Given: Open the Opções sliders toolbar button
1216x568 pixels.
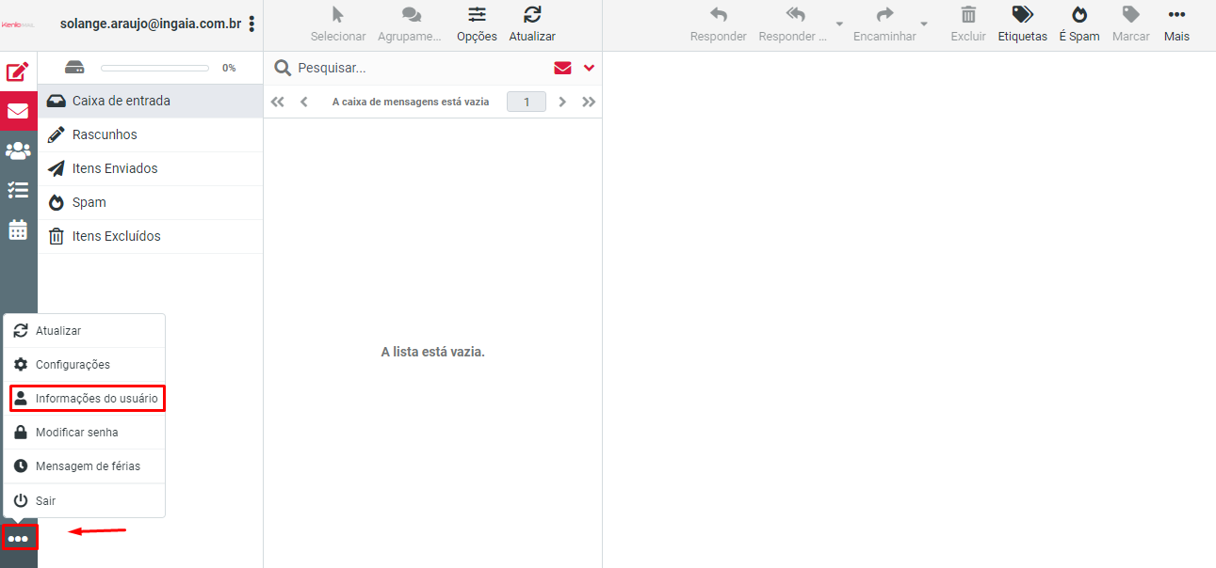Looking at the screenshot, I should (x=477, y=24).
